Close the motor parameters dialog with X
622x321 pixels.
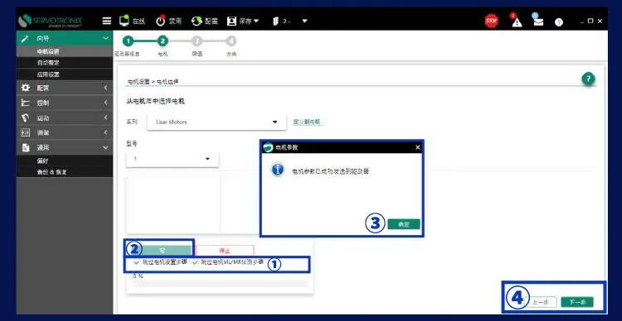[417, 147]
